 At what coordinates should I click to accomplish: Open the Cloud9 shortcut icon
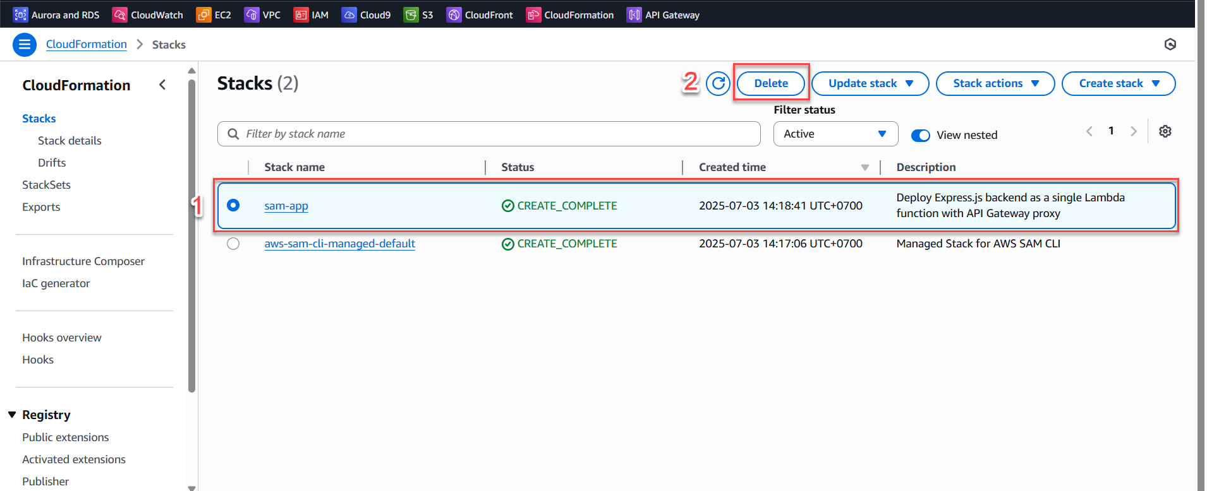pyautogui.click(x=349, y=15)
